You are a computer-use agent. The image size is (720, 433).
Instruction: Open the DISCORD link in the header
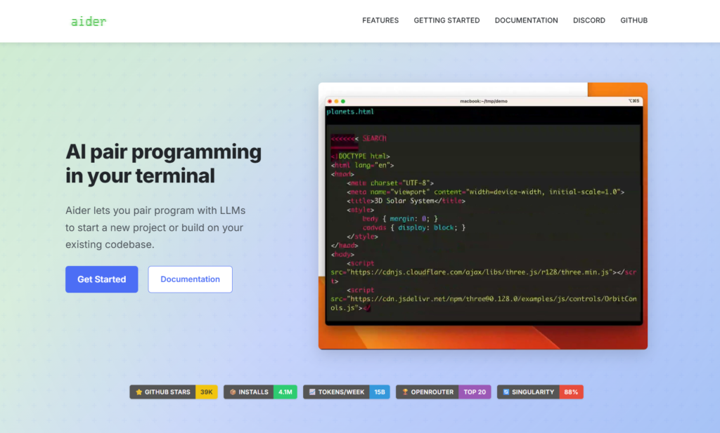pos(589,20)
